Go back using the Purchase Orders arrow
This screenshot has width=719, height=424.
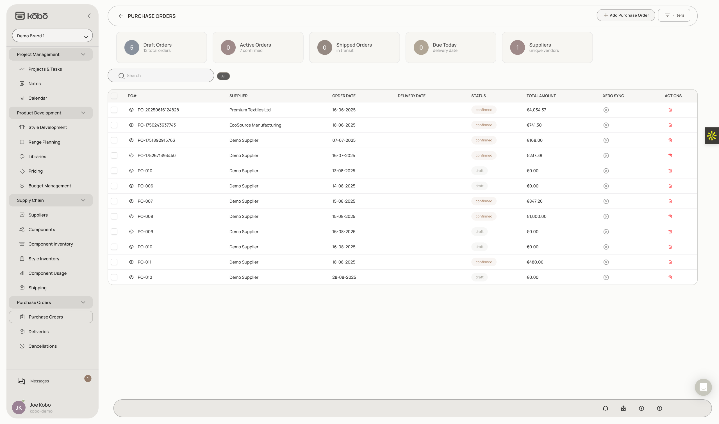tap(121, 16)
